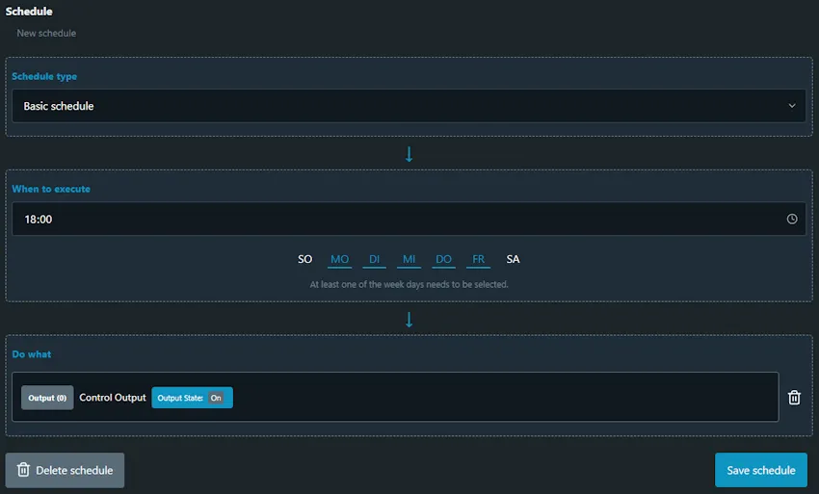The height and width of the screenshot is (494, 819).
Task: Disable the MI weekday
Action: pyautogui.click(x=409, y=259)
